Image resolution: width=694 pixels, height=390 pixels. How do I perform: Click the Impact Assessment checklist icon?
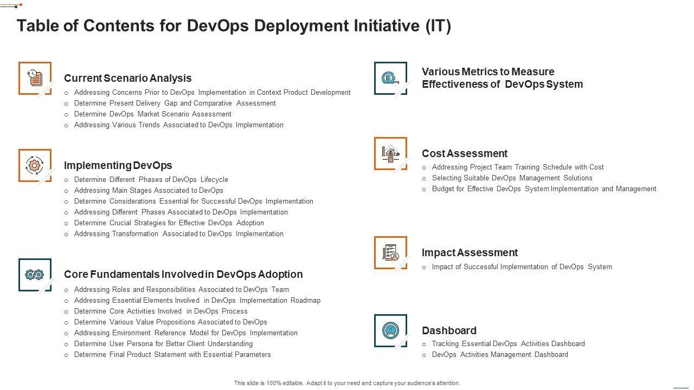pyautogui.click(x=390, y=252)
